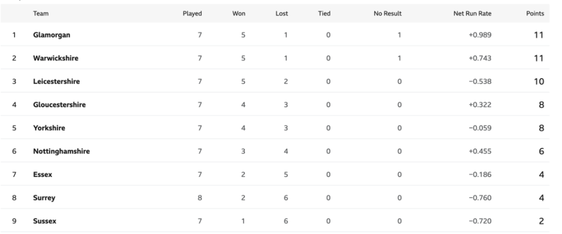Open the Nottinghamshire team entry
562x234 pixels.
pos(61,151)
